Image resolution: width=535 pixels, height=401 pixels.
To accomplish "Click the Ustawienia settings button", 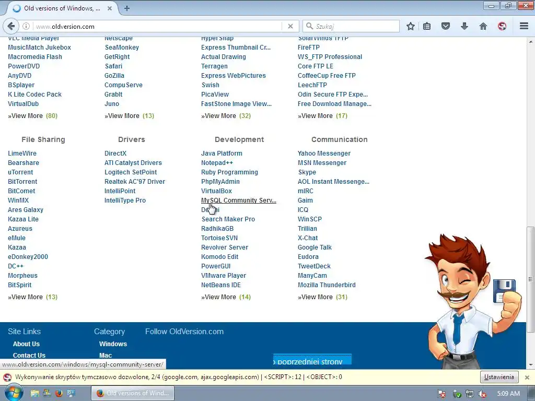I will (x=499, y=377).
